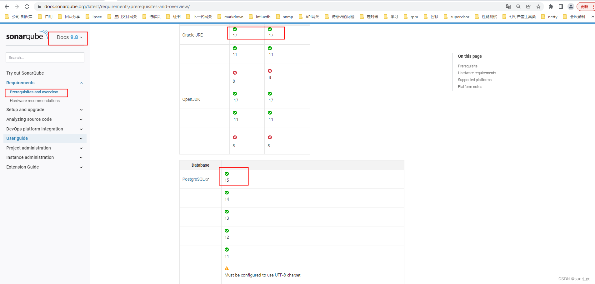The width and height of the screenshot is (595, 284).
Task: Go back to the previous page
Action: [x=7, y=7]
